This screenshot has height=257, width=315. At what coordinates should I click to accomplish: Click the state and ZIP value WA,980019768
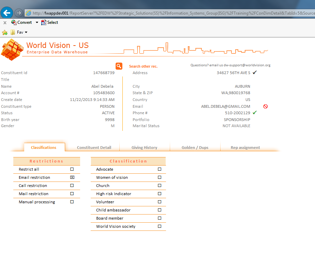236,93
